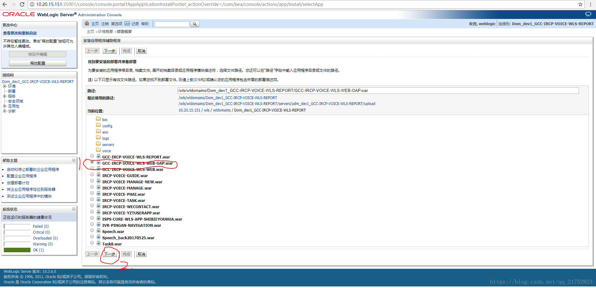Open the env folder icon

click(x=99, y=131)
